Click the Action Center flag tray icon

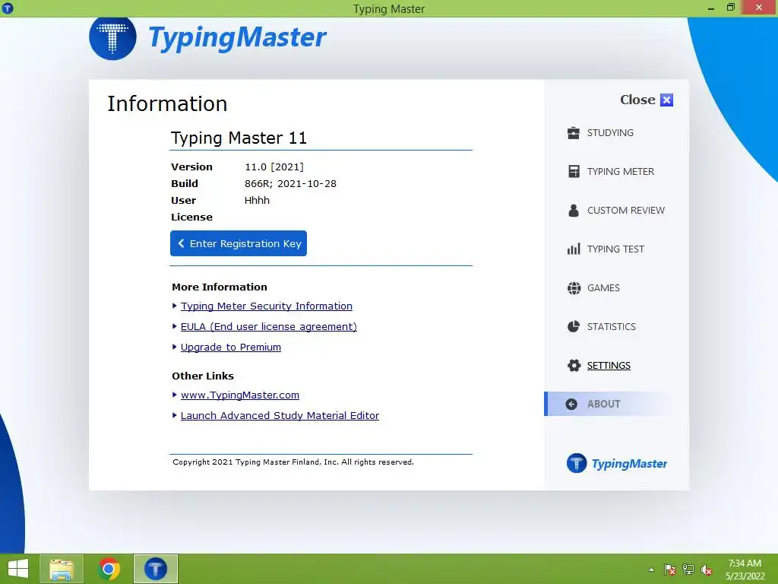coord(670,570)
